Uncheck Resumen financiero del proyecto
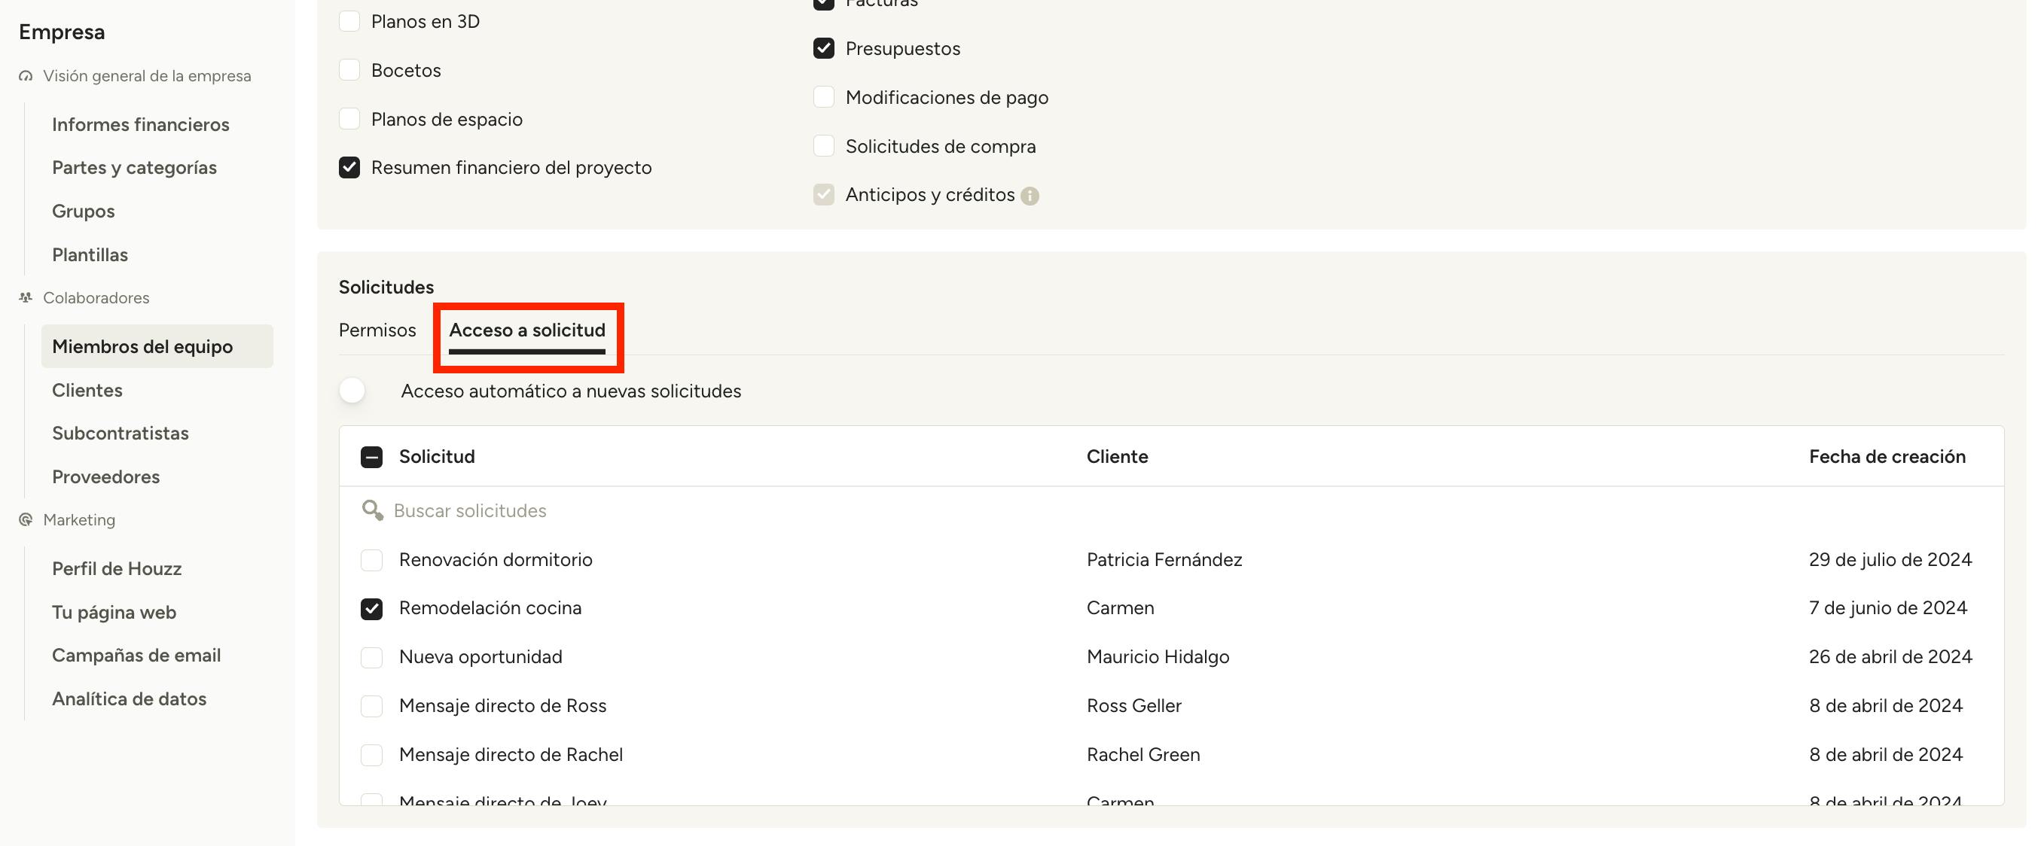The height and width of the screenshot is (846, 2044). pos(349,167)
